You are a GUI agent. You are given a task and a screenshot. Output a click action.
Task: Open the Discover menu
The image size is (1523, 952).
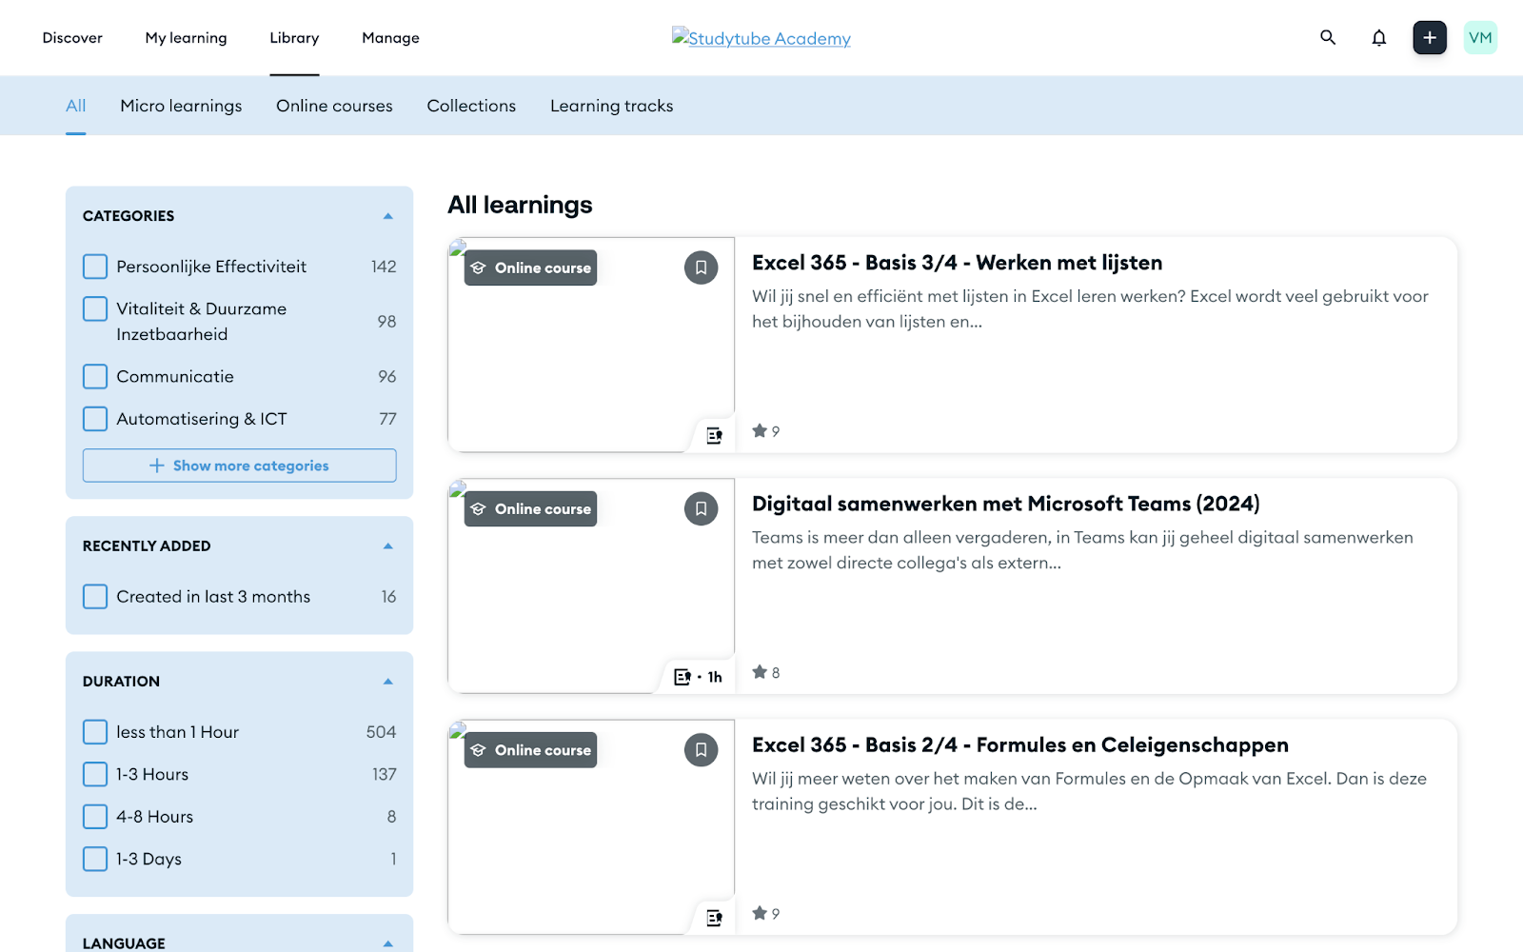point(72,38)
